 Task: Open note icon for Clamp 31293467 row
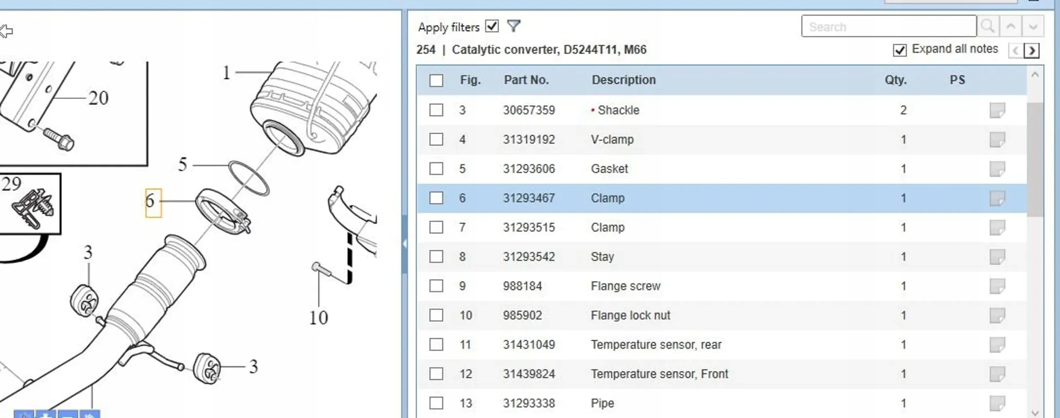[x=997, y=198]
